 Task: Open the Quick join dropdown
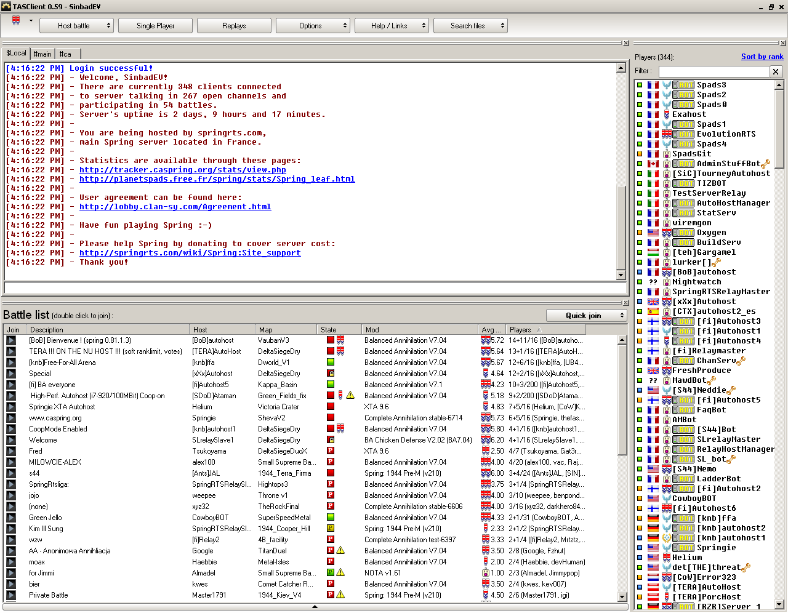[588, 316]
